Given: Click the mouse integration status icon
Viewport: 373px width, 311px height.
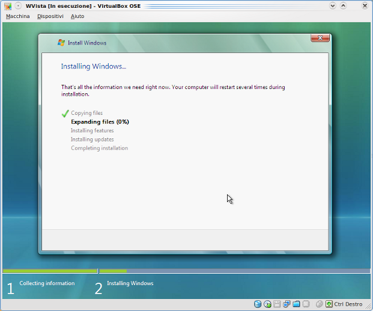Looking at the screenshot, I should tap(319, 304).
